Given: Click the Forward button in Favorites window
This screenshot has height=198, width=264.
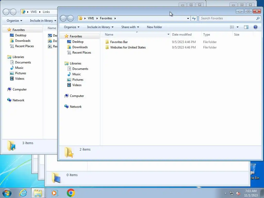Looking at the screenshot, I should (x=70, y=18).
